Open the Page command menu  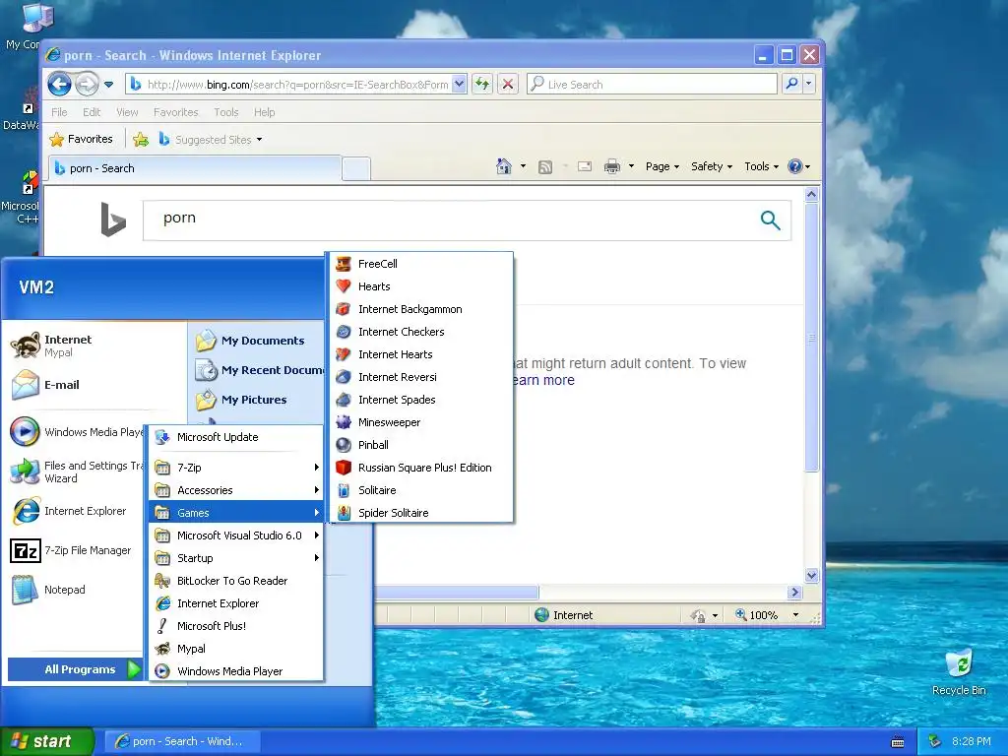click(662, 166)
